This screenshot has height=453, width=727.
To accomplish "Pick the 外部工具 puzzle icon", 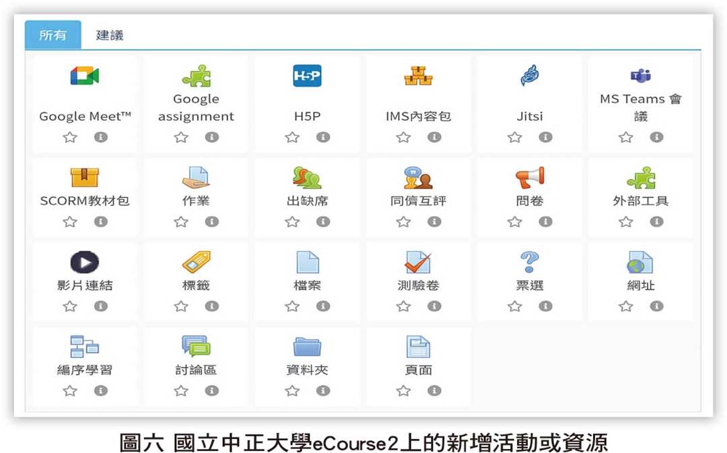I will [641, 178].
